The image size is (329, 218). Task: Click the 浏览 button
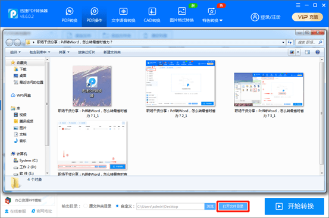(x=210, y=207)
